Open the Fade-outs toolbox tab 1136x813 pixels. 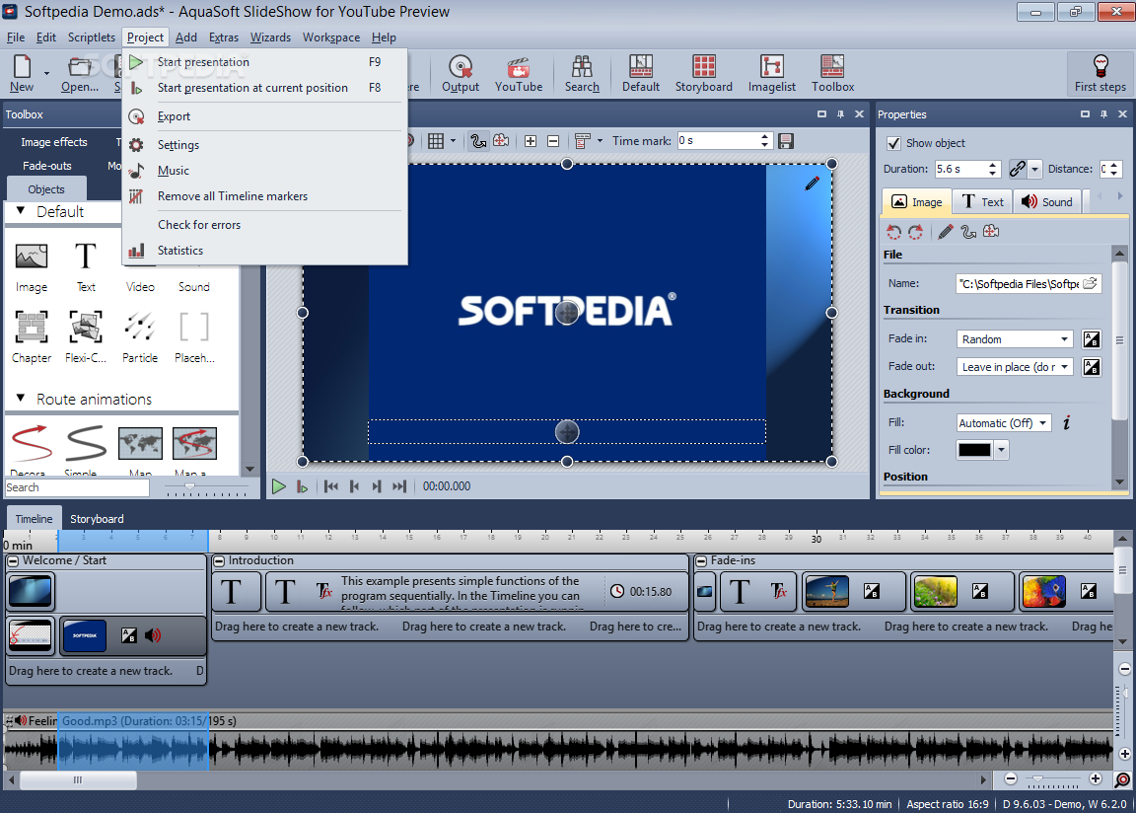pyautogui.click(x=47, y=165)
